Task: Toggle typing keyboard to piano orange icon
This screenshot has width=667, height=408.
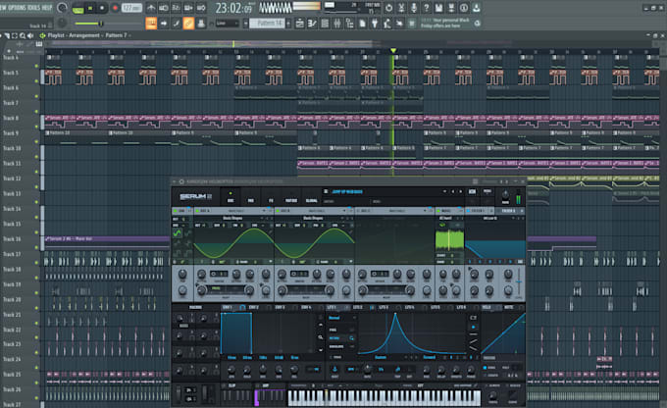Action: pos(151,23)
